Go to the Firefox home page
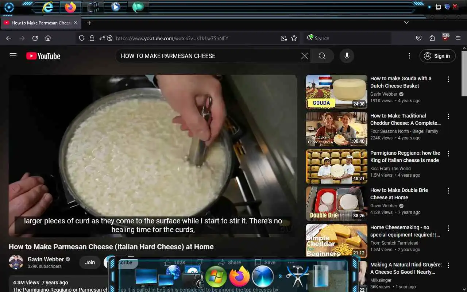Image resolution: width=467 pixels, height=292 pixels. 48,38
